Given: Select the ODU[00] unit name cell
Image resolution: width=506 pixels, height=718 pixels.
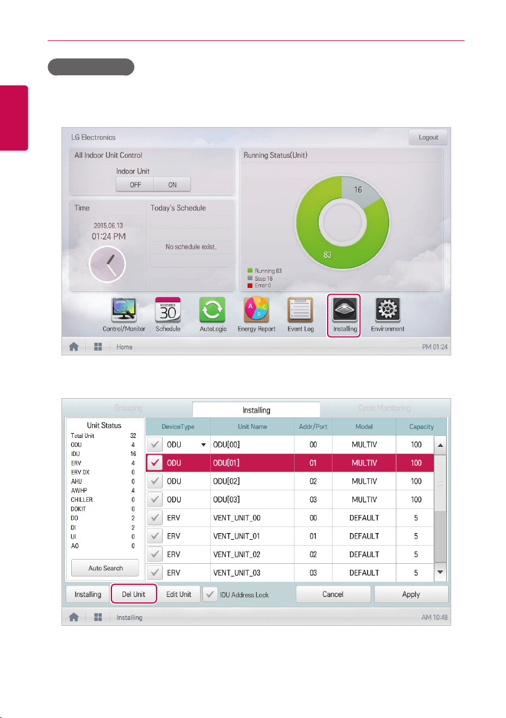Looking at the screenshot, I should [252, 444].
